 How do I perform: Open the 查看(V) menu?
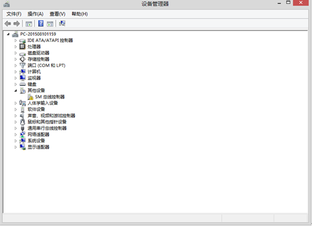coord(57,14)
